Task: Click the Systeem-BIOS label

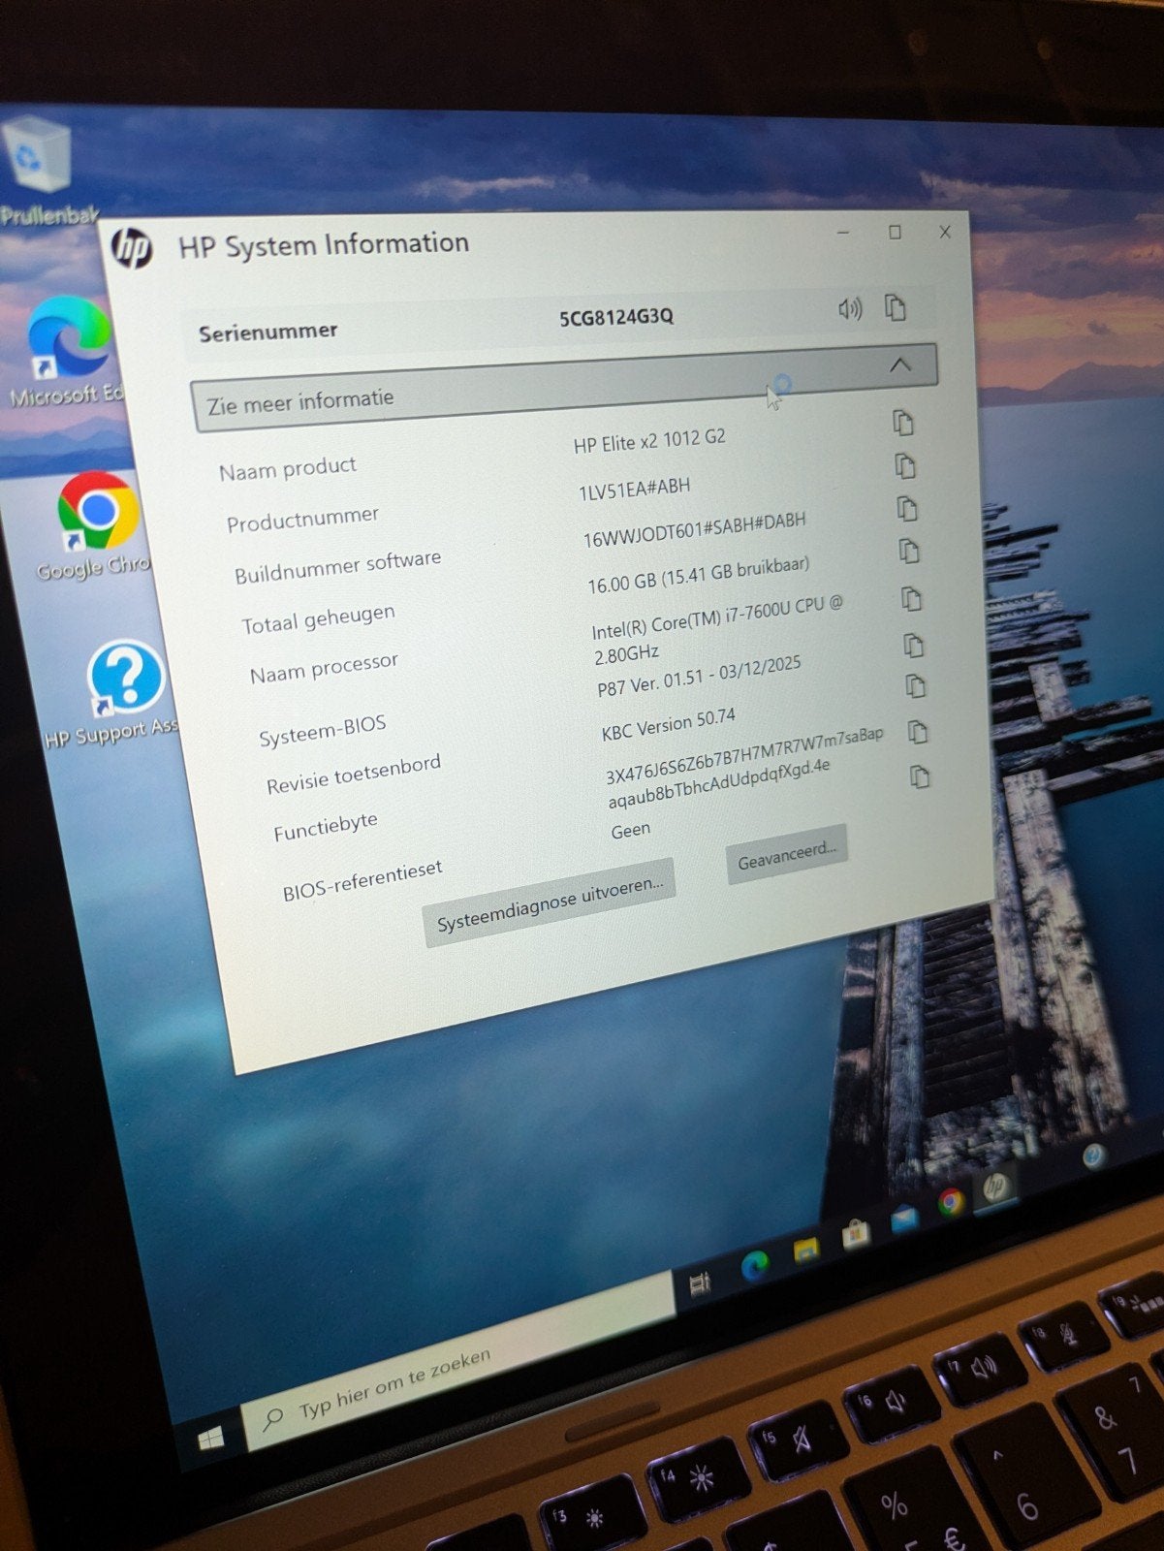Action: [x=322, y=730]
